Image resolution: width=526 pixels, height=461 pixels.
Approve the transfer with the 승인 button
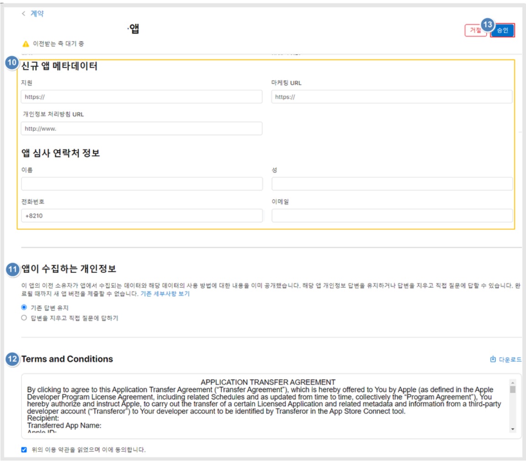click(502, 31)
